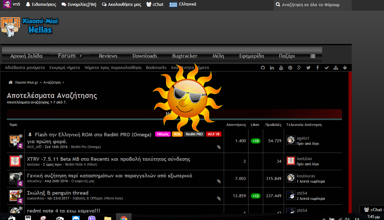This screenshot has height=220, width=384.
Task: Open the Bugtracker tab
Action: click(x=185, y=56)
